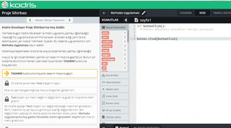This screenshot has width=231, height=128.
Task: Open help question mark for print command
Action: click(125, 33)
